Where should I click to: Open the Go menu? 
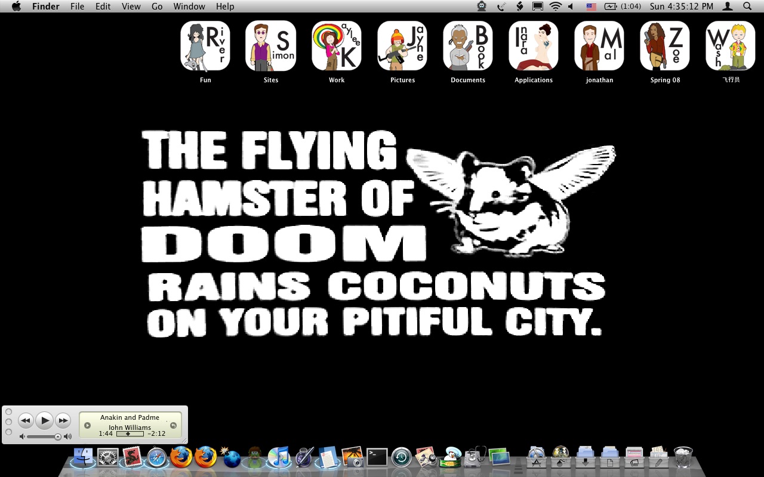(x=157, y=7)
